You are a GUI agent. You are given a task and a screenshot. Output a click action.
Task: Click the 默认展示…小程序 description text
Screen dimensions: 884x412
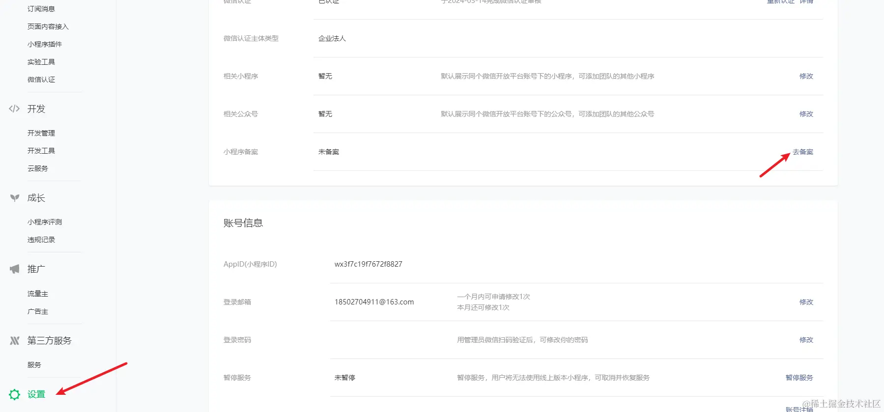click(x=547, y=76)
